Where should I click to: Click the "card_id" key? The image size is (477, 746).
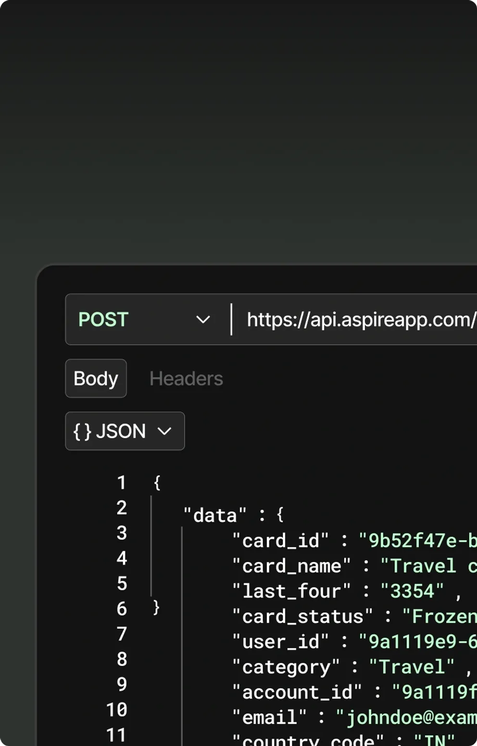point(280,541)
